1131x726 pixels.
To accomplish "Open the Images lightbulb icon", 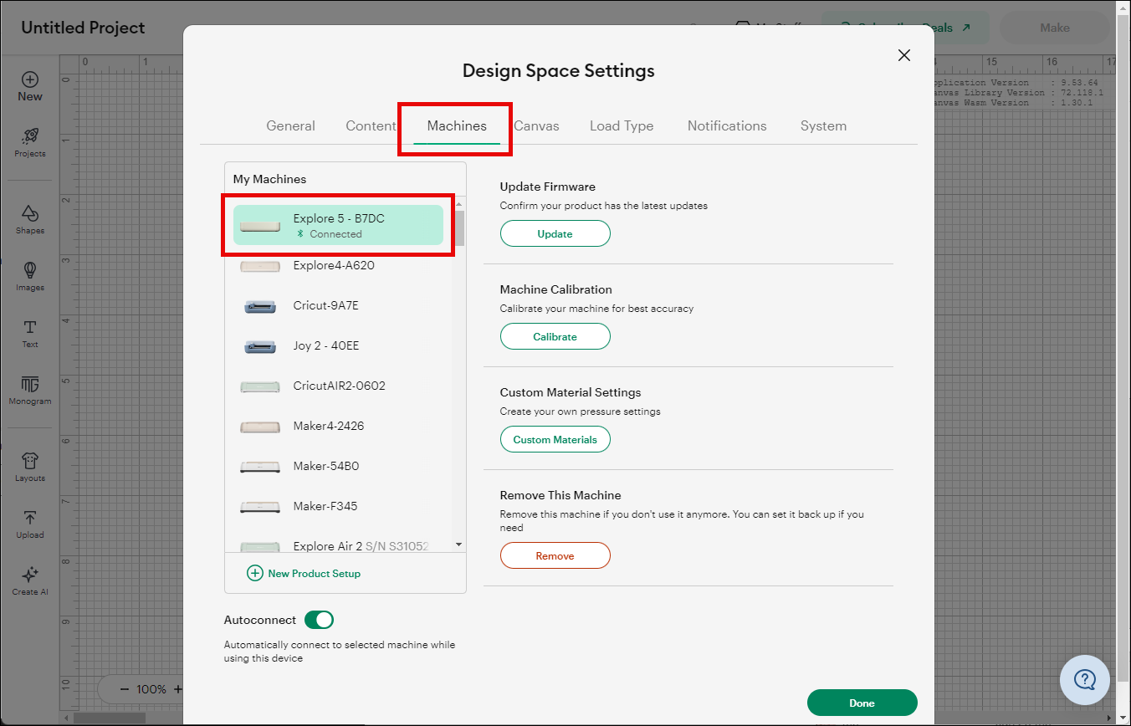I will (30, 270).
